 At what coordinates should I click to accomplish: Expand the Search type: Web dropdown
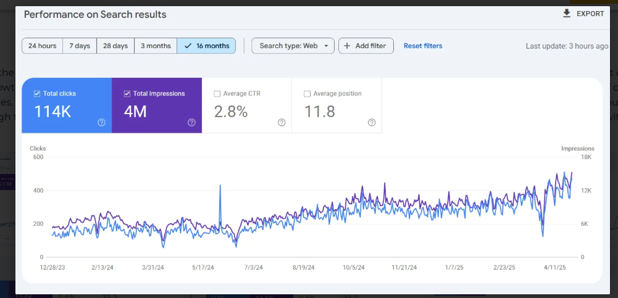tap(293, 46)
